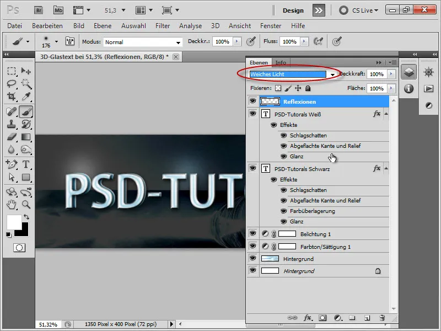The height and width of the screenshot is (331, 441).
Task: Add a layer mask in the Ebenen panel
Action: (322, 318)
